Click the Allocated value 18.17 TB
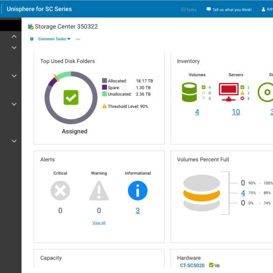Viewport: 273px width, 273px height. [145, 81]
